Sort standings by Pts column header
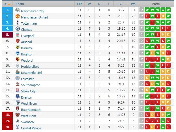The width and height of the screenshot is (176, 132). [x=133, y=4]
